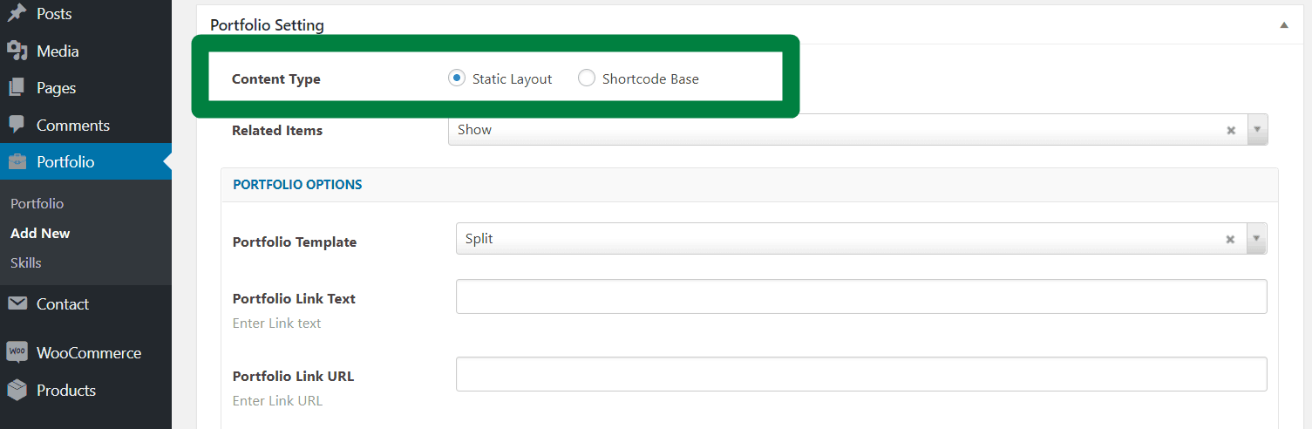Clear the Related Items Show selection
Viewport: 1312px width, 429px height.
coord(1231,130)
